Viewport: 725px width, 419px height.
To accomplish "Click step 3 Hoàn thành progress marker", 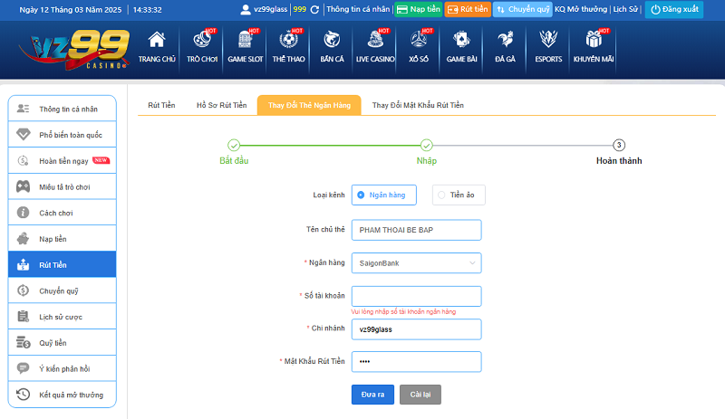I will 619,145.
